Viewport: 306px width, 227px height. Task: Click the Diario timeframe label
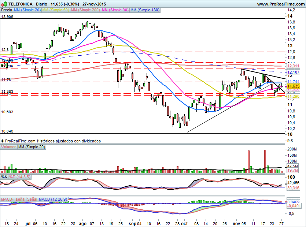[41, 4]
